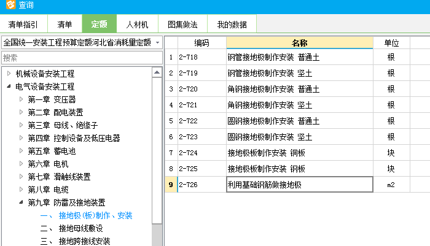Go to the 我的数据 tab
This screenshot has height=246, width=430.
pyautogui.click(x=232, y=25)
